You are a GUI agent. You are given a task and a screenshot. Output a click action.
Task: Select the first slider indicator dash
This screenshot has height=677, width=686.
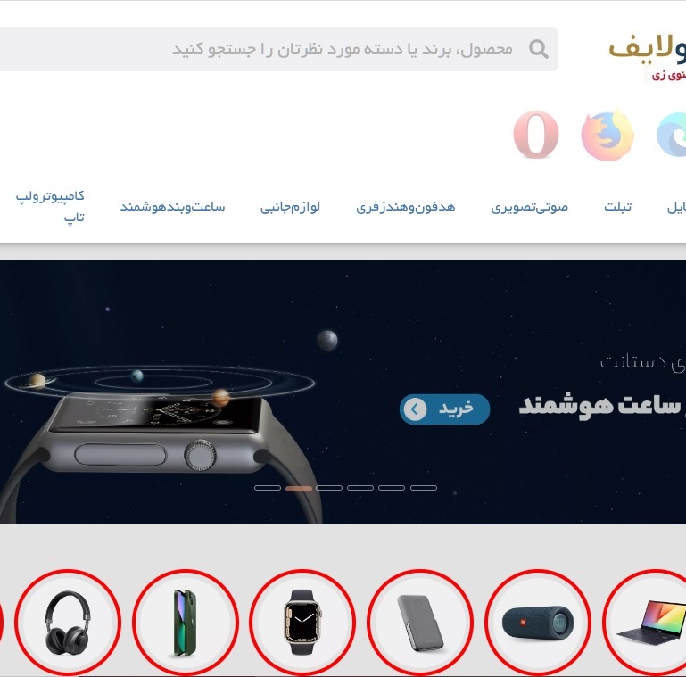[x=268, y=488]
